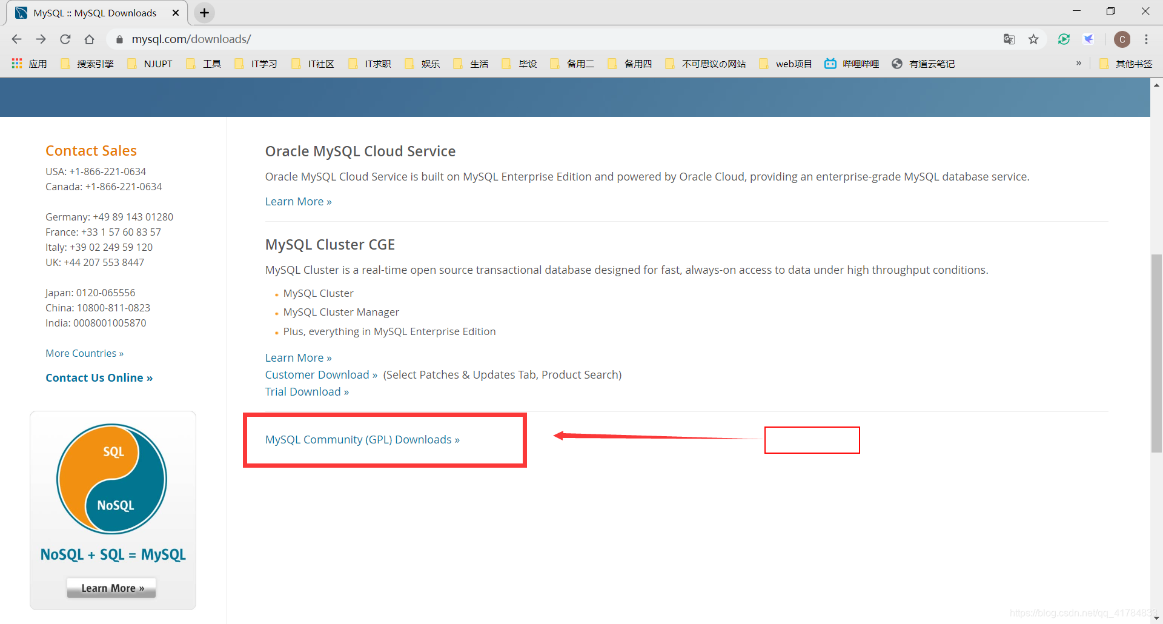1163x624 pixels.
Task: Click the MySQL Cluster CGE heading
Action: [x=330, y=245]
